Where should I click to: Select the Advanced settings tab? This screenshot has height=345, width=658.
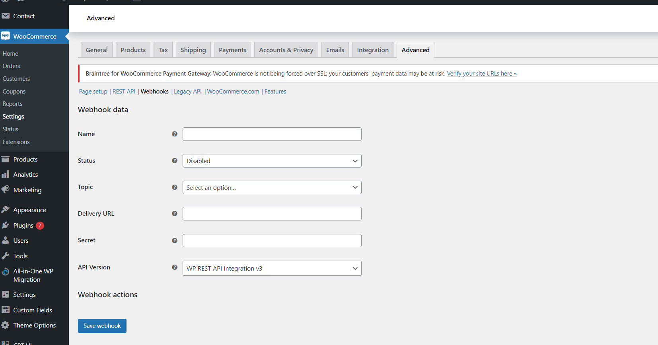pyautogui.click(x=416, y=50)
